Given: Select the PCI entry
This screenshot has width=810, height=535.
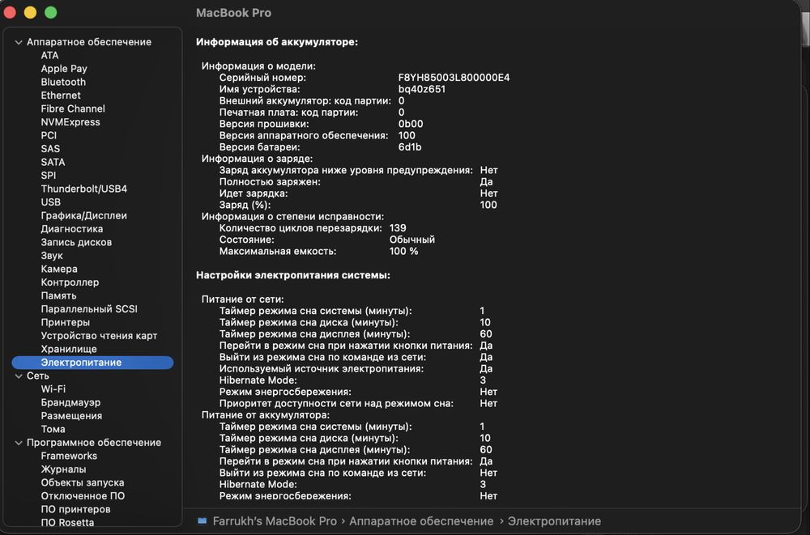Looking at the screenshot, I should tap(49, 135).
